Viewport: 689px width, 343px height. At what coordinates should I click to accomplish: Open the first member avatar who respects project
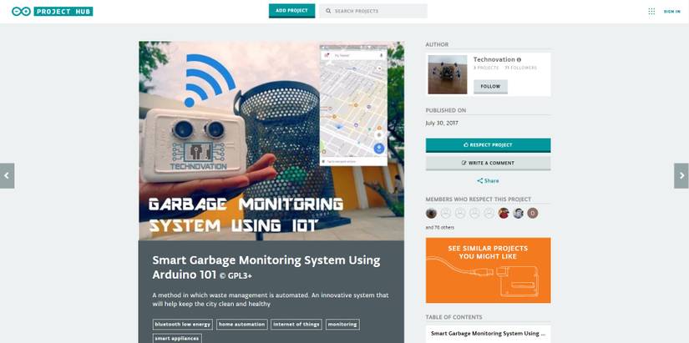pos(431,214)
